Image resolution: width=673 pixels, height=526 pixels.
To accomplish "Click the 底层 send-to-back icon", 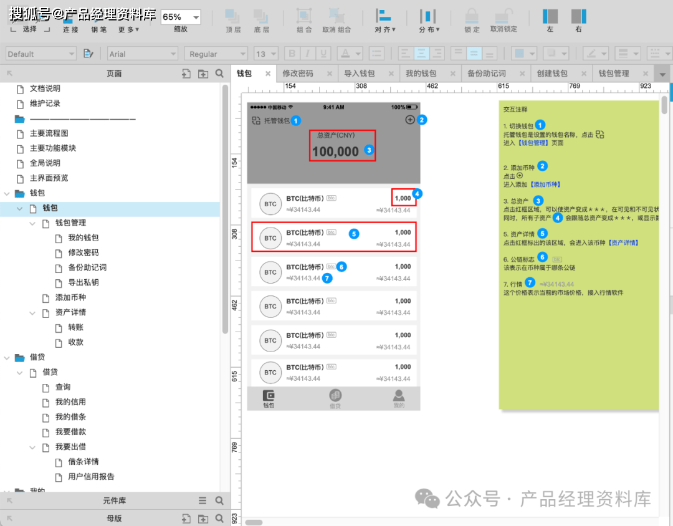I will (x=261, y=17).
